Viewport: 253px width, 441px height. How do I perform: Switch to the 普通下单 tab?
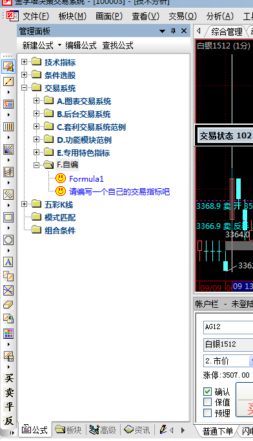218,431
